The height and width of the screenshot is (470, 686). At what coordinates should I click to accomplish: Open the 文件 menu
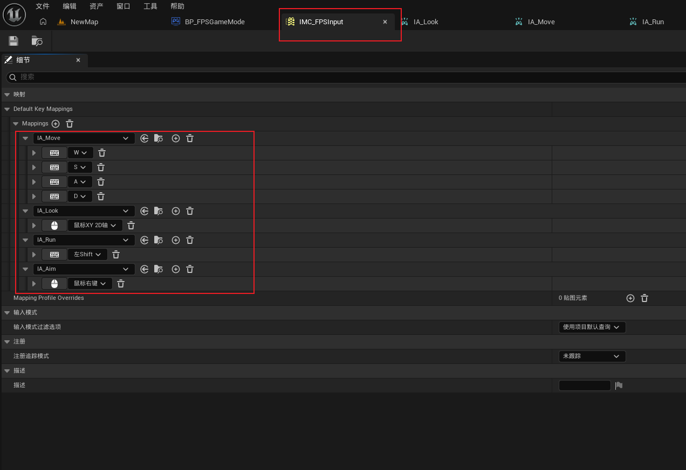point(43,6)
